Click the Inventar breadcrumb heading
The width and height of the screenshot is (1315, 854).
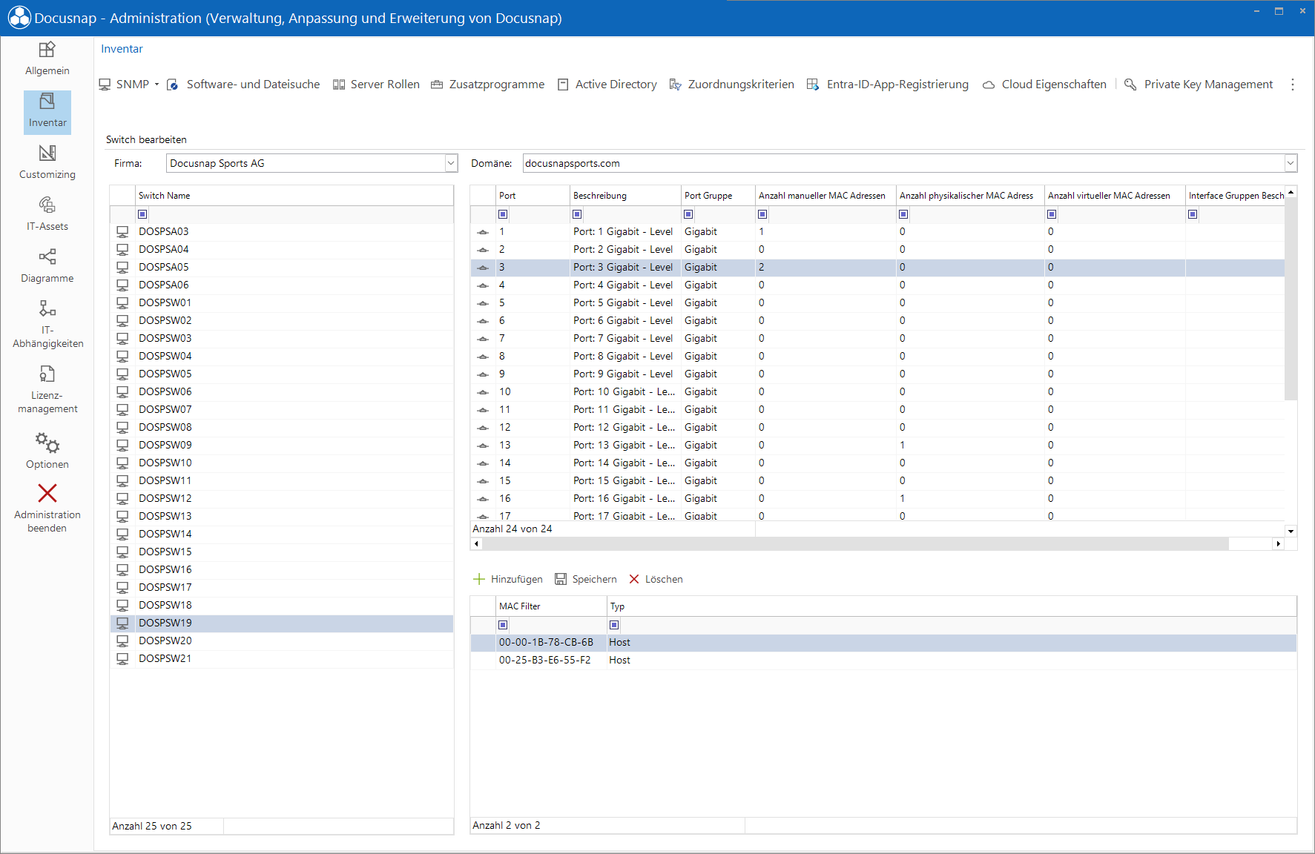[x=122, y=49]
